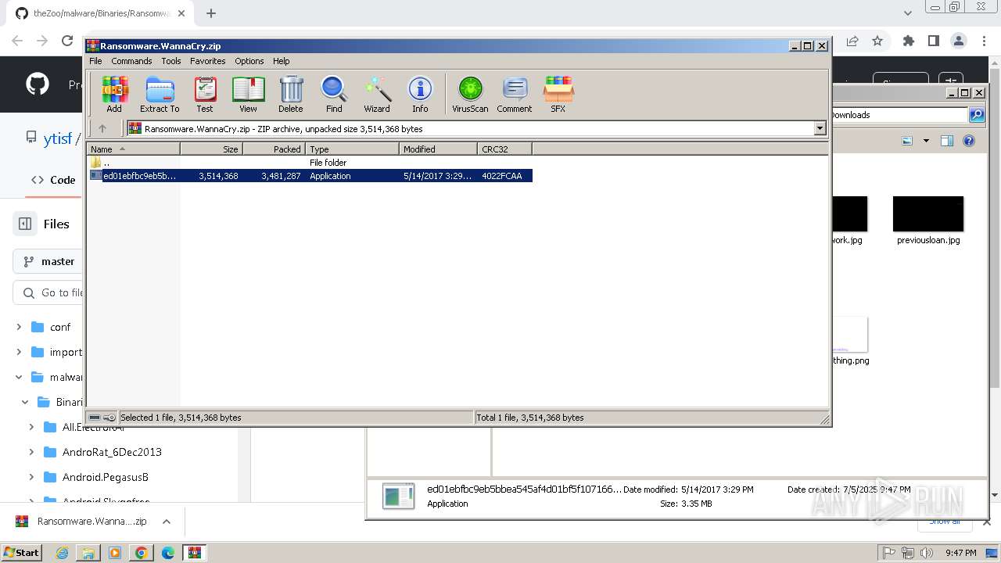Screen dimensions: 1001x563
Task: Toggle the Explorer preview pane
Action: 947,141
